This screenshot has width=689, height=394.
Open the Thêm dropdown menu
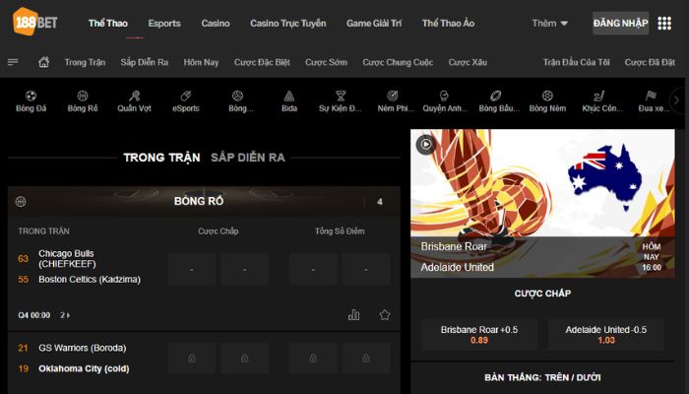[x=549, y=24]
